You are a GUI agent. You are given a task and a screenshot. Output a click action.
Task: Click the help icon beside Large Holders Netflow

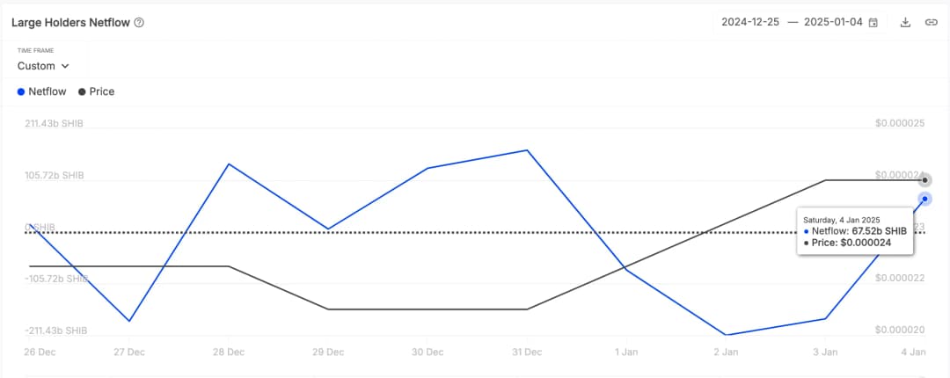[139, 23]
